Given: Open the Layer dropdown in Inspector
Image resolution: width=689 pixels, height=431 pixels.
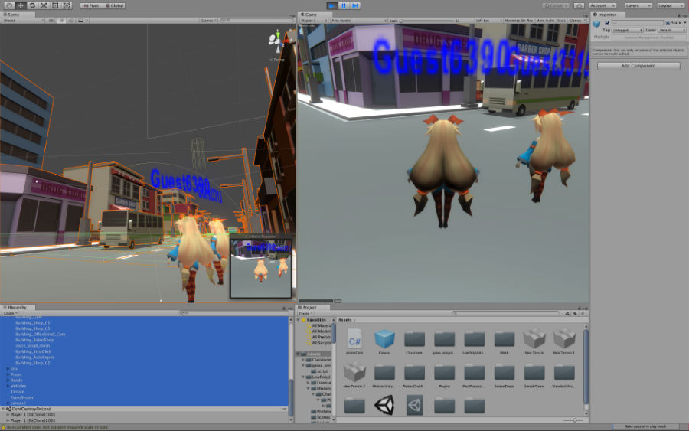Looking at the screenshot, I should [672, 31].
